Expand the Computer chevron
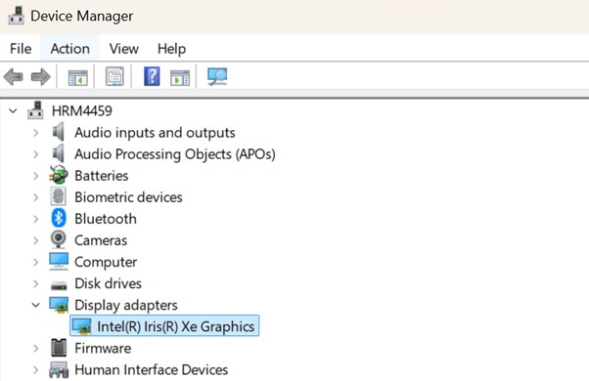Screen dimensions: 589x381 tap(35, 262)
